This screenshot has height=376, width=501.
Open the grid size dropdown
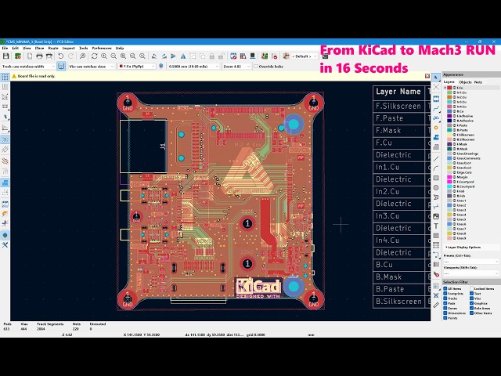click(193, 67)
